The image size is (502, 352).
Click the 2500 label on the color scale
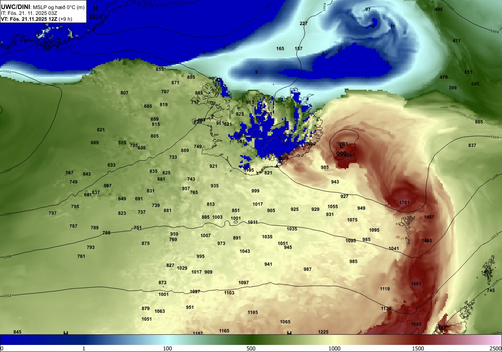point(496,348)
